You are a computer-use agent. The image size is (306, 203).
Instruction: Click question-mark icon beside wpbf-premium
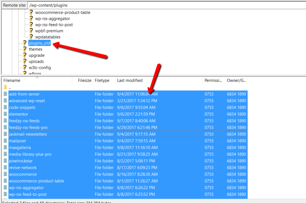(31, 31)
